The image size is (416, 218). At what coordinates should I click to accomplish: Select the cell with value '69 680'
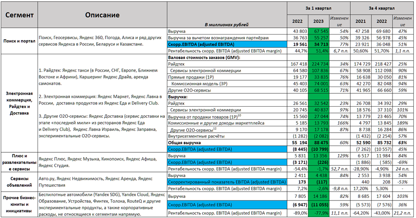[381, 31]
